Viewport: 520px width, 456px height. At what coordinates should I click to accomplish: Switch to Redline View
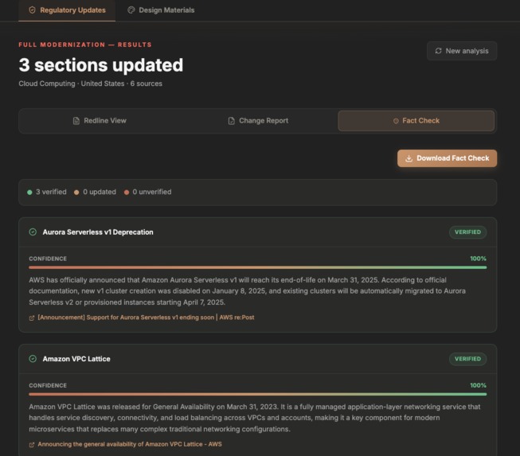coord(100,121)
